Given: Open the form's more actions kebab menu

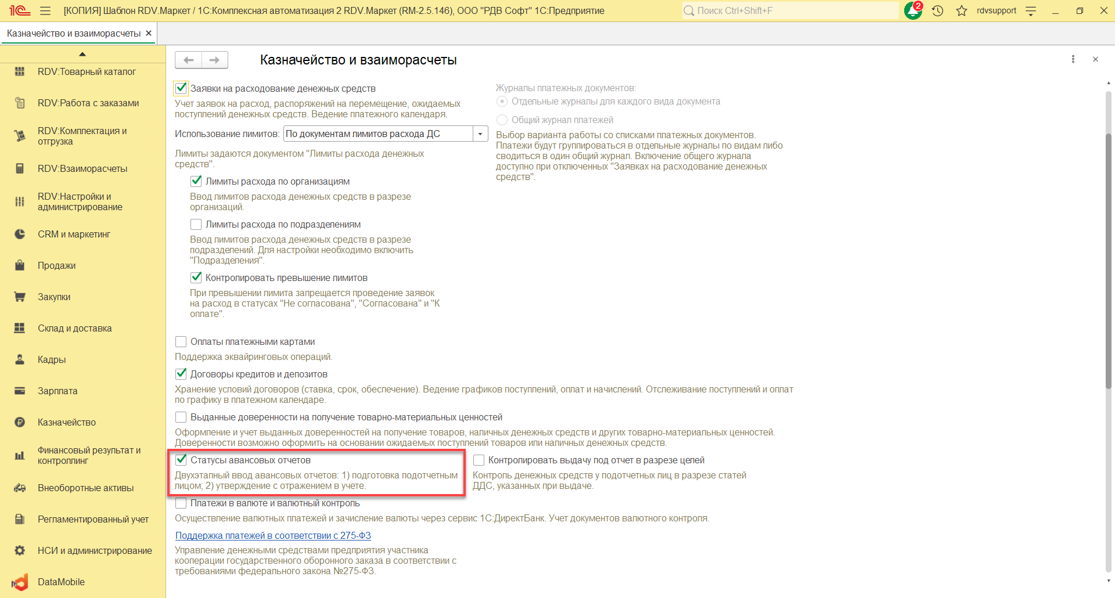Looking at the screenshot, I should click(1073, 59).
